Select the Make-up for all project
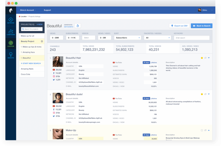 pos(32,36)
